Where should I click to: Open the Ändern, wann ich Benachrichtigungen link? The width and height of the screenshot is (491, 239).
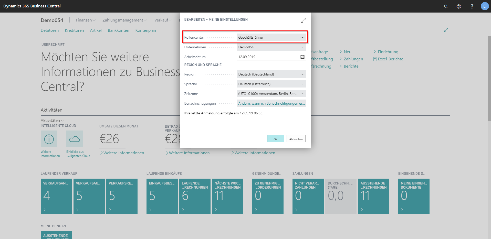point(271,103)
